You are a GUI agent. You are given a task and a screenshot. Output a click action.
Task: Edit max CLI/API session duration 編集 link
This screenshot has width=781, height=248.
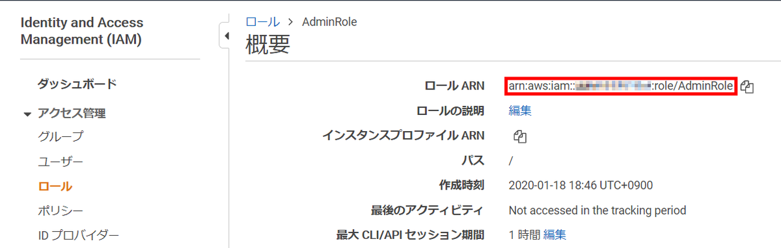555,234
